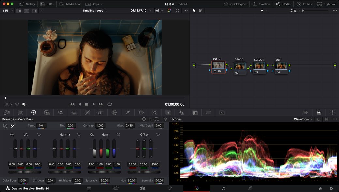Toggle auto balance button marked A
This screenshot has width=339, height=192.
(5, 126)
